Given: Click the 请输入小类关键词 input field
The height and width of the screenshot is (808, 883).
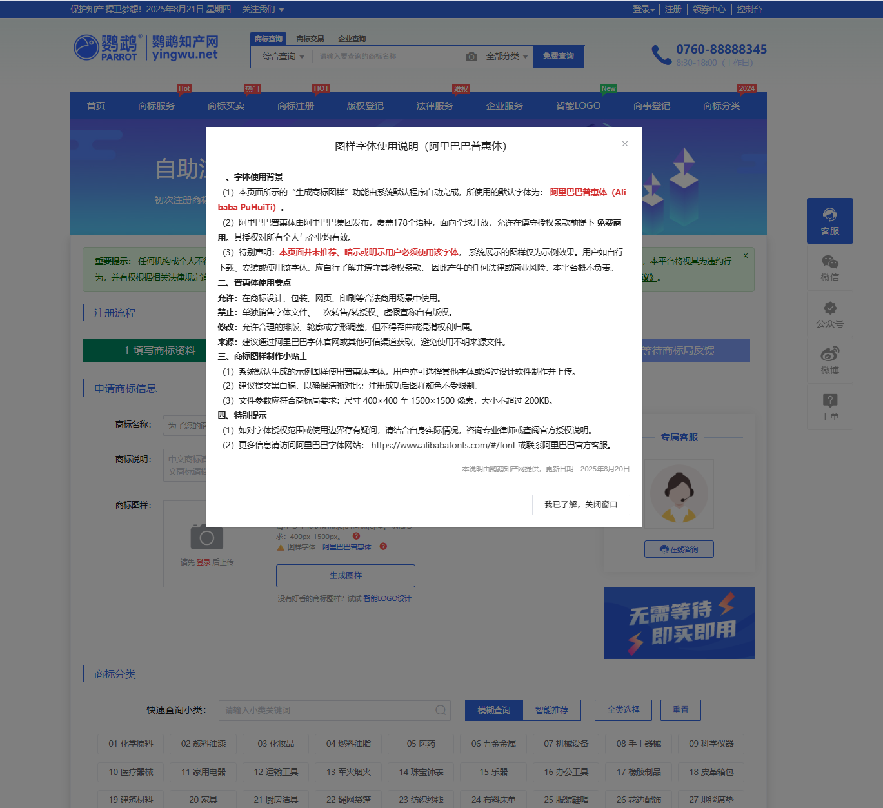Looking at the screenshot, I should coord(326,710).
